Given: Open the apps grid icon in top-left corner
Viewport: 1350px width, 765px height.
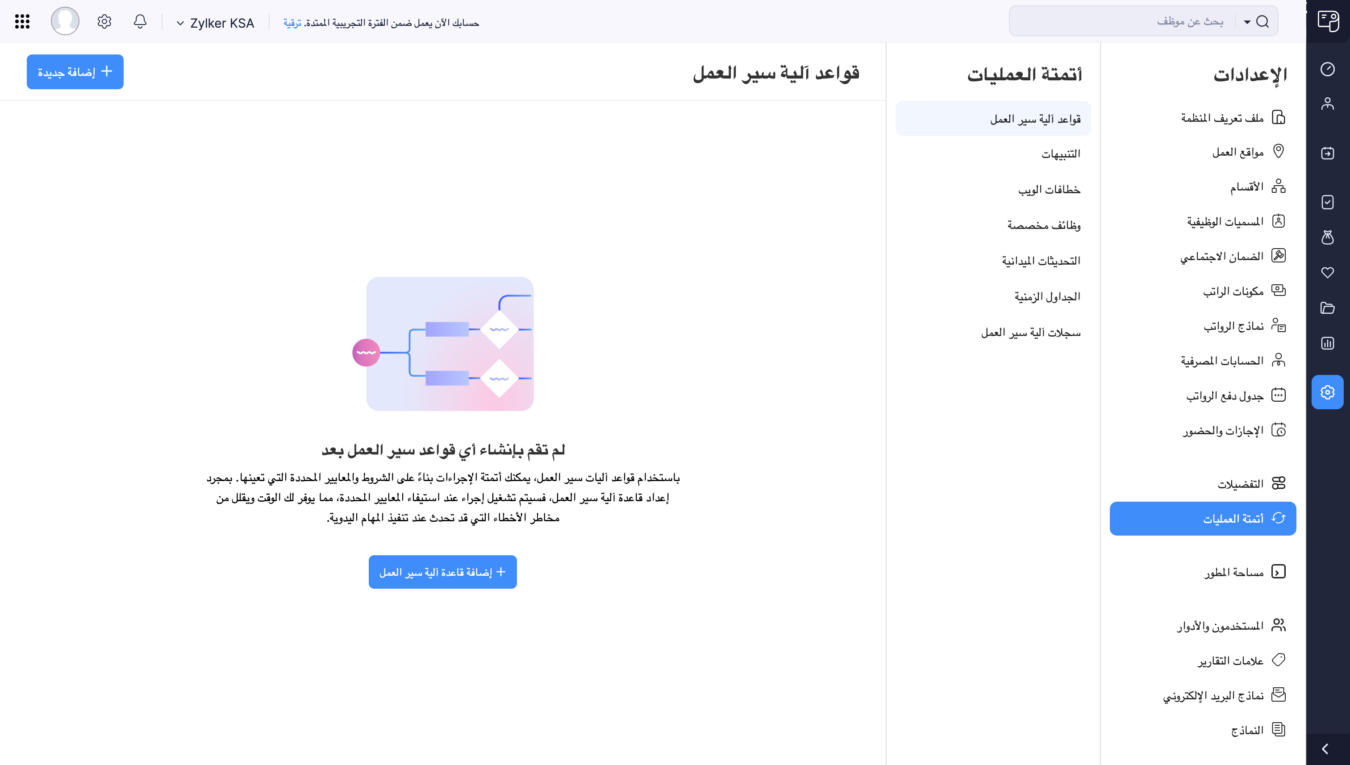Looking at the screenshot, I should click(21, 21).
